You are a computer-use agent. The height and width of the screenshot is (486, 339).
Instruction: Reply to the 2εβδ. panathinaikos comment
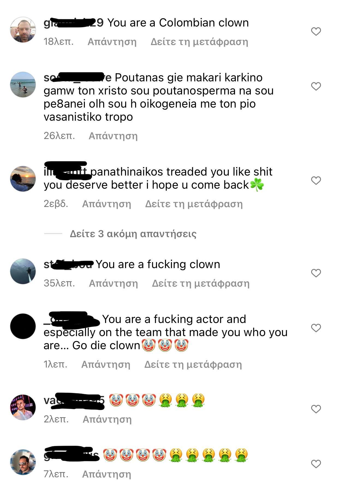coord(106,204)
